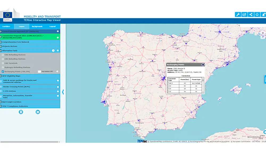Click the trash icon below the layer list
The height and width of the screenshot is (150, 266).
coord(21,112)
